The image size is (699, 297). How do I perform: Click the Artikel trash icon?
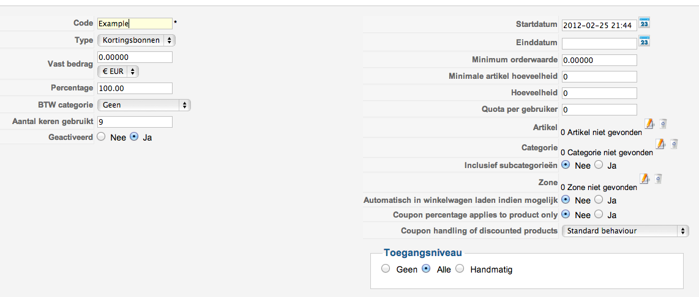663,125
